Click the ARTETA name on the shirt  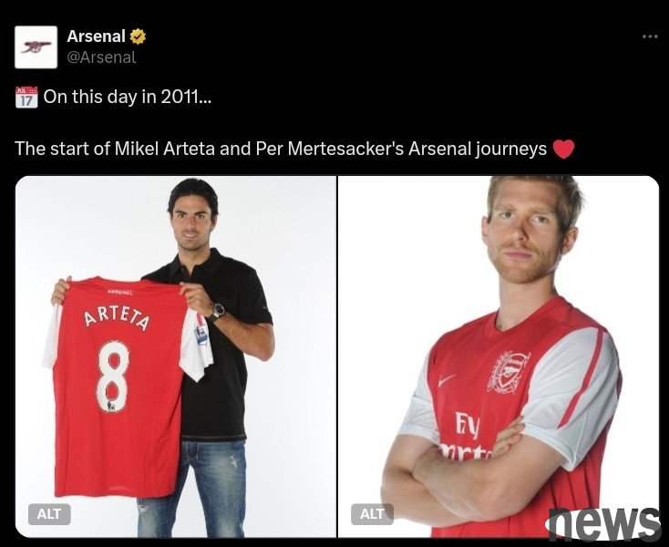coord(117,320)
